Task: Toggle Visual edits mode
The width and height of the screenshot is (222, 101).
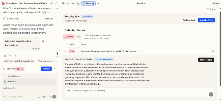Action: [15, 97]
